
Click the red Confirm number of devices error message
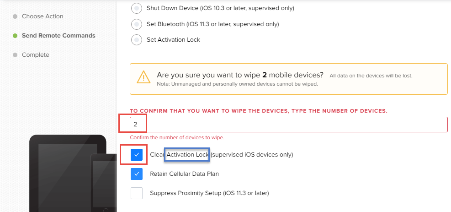coord(177,137)
